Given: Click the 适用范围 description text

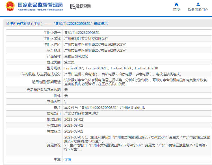Looking at the screenshot, I should pyautogui.click(x=136, y=82).
